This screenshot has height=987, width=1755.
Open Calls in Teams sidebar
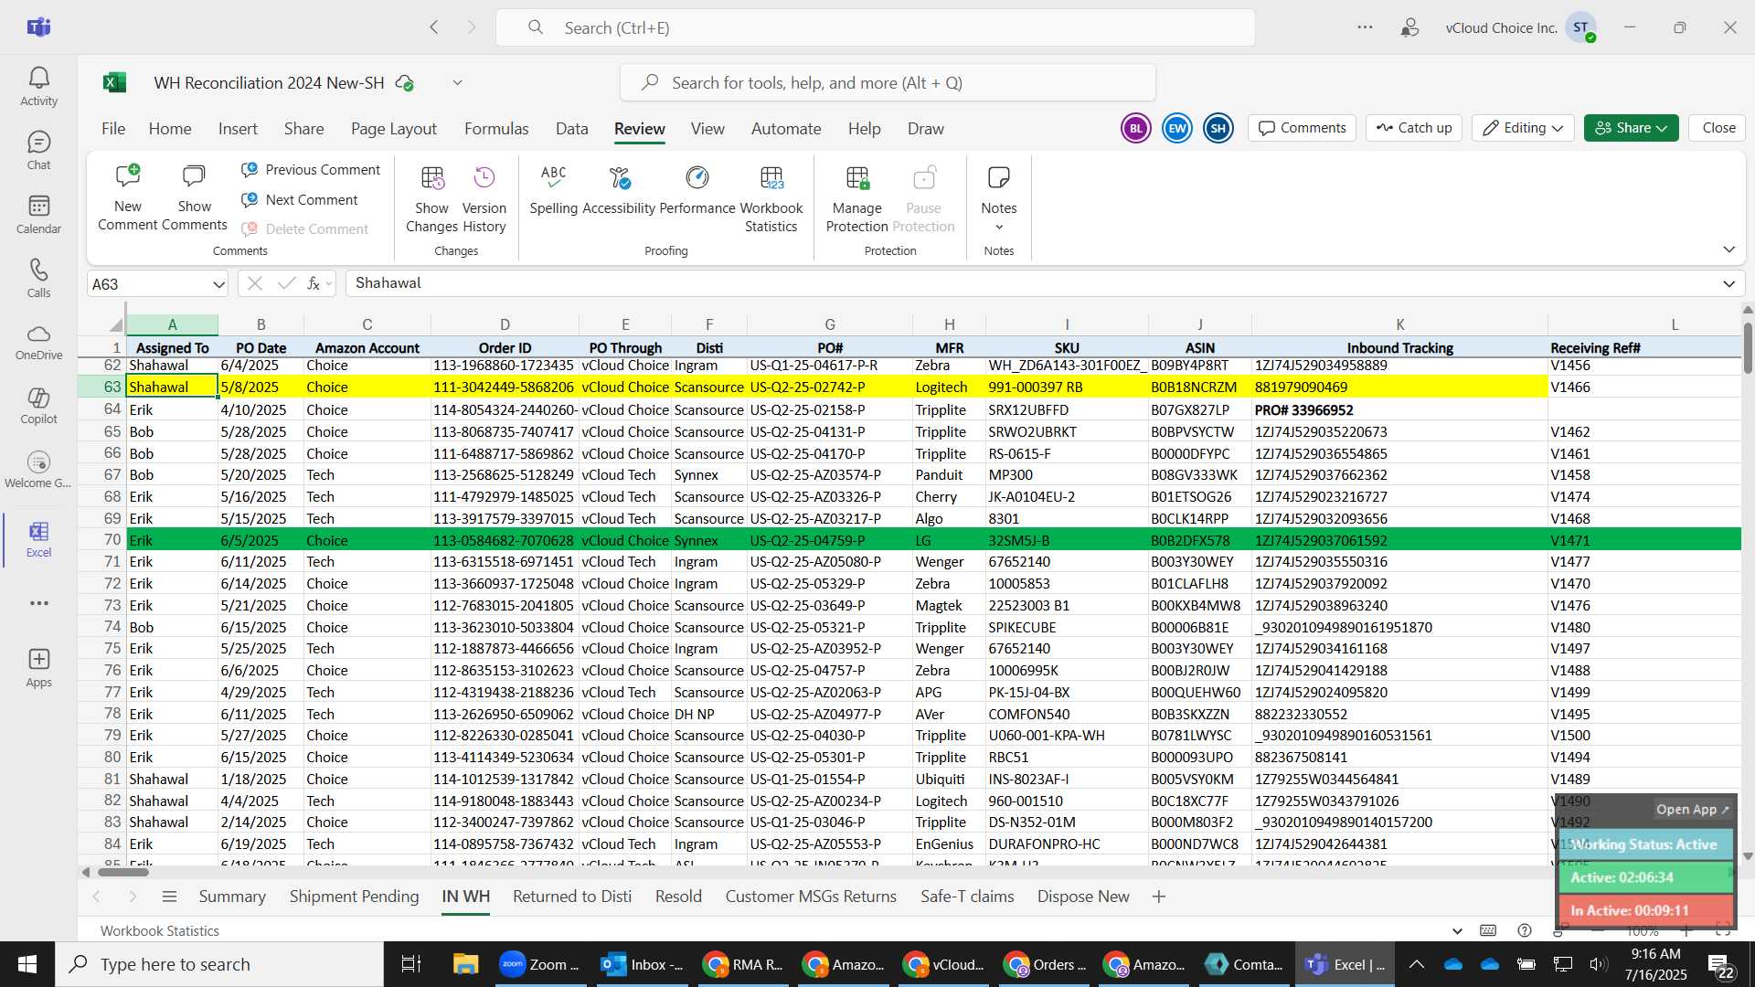tap(38, 279)
